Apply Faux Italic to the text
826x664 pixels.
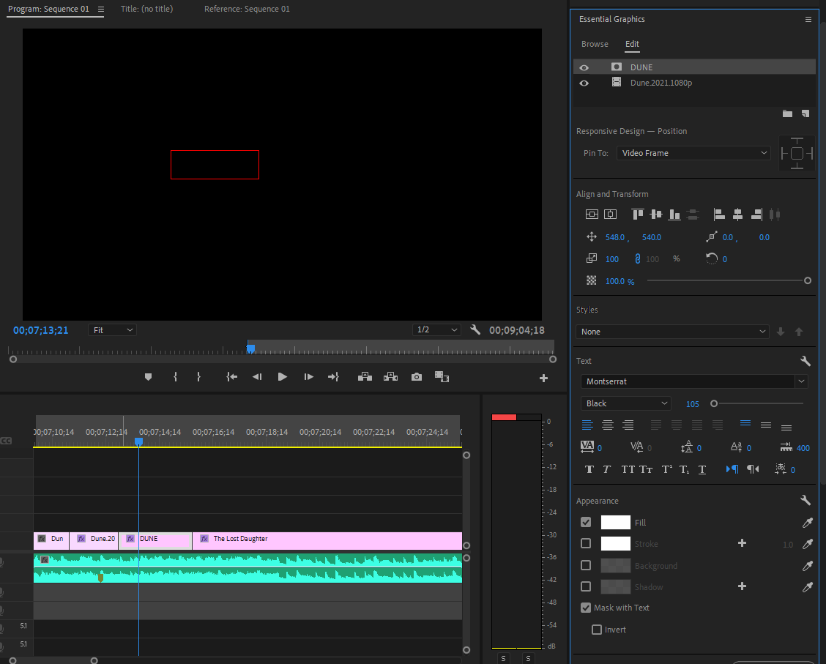608,469
